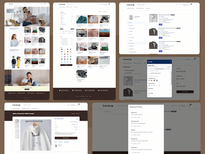Share the hoody on Facebook
This screenshot has height=154, width=205.
(x=66, y=142)
